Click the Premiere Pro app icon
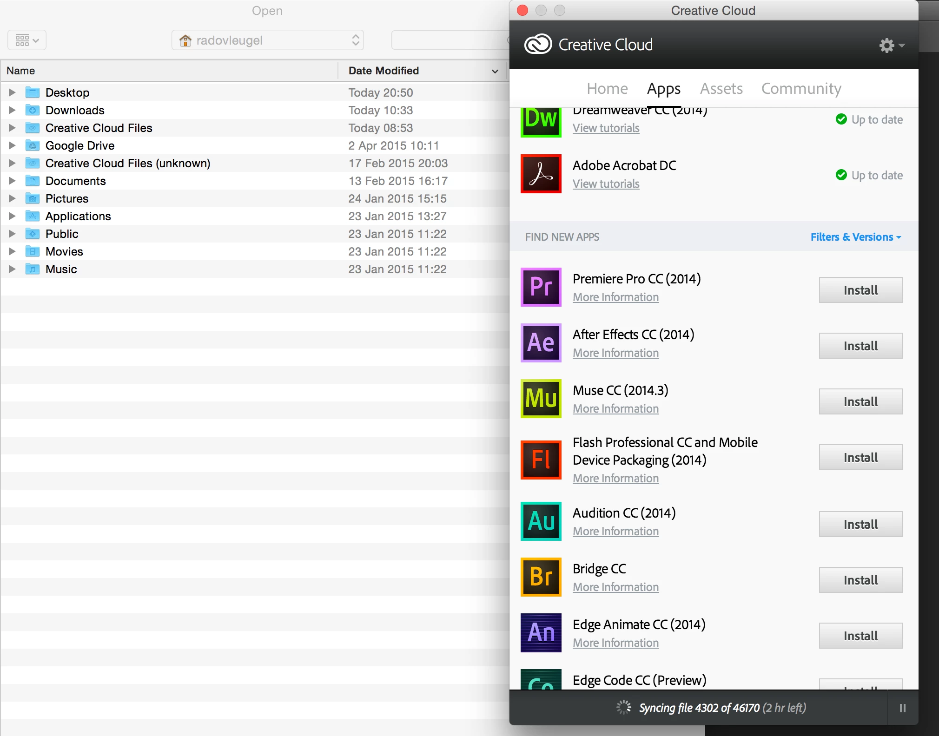Image resolution: width=939 pixels, height=736 pixels. (x=541, y=287)
